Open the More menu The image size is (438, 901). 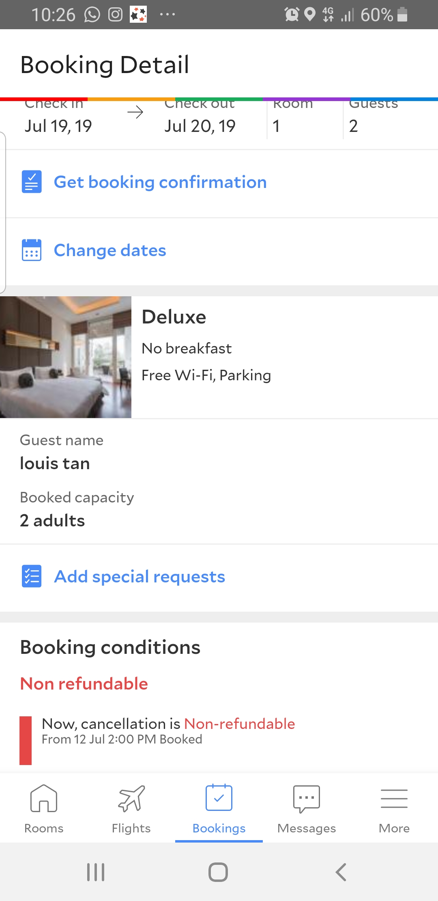[x=394, y=808]
